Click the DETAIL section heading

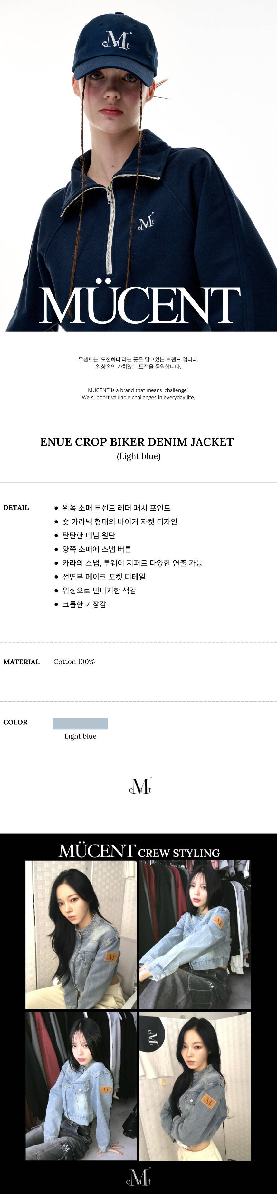point(16,508)
